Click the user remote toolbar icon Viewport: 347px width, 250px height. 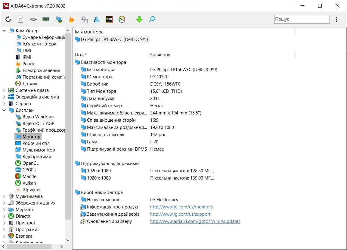97,19
